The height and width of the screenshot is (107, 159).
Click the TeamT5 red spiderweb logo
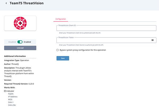(x=20, y=23)
